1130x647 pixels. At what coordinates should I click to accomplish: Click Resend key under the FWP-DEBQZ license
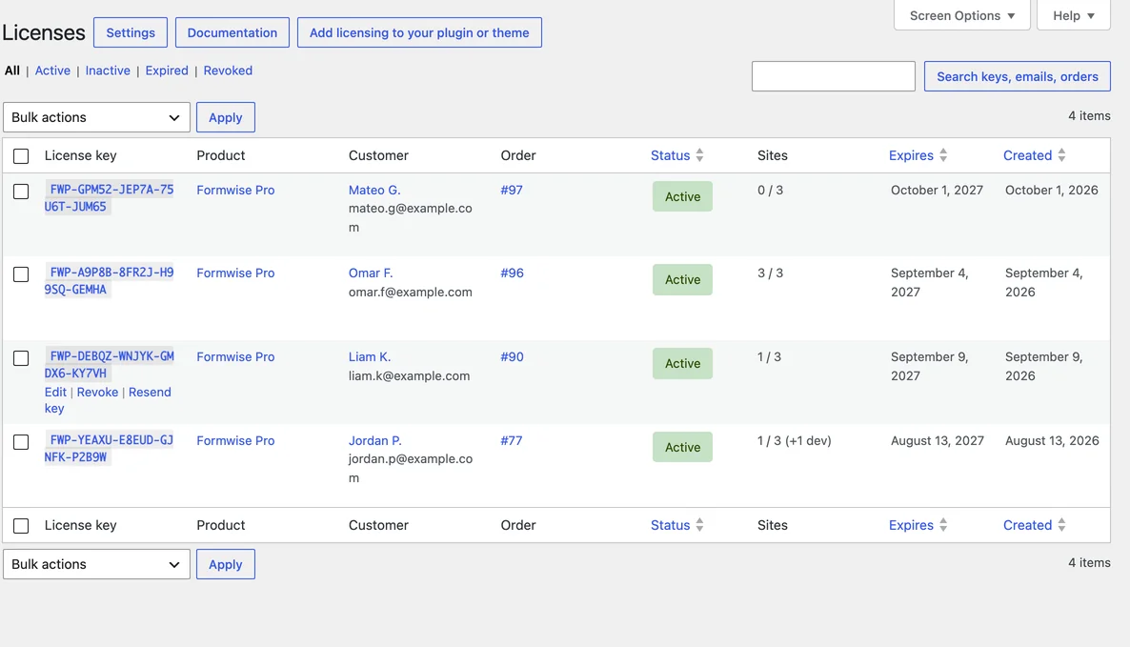[x=108, y=400]
